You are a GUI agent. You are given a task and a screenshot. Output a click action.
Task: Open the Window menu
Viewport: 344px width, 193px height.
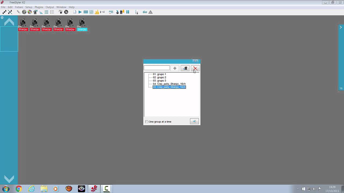pos(61,7)
